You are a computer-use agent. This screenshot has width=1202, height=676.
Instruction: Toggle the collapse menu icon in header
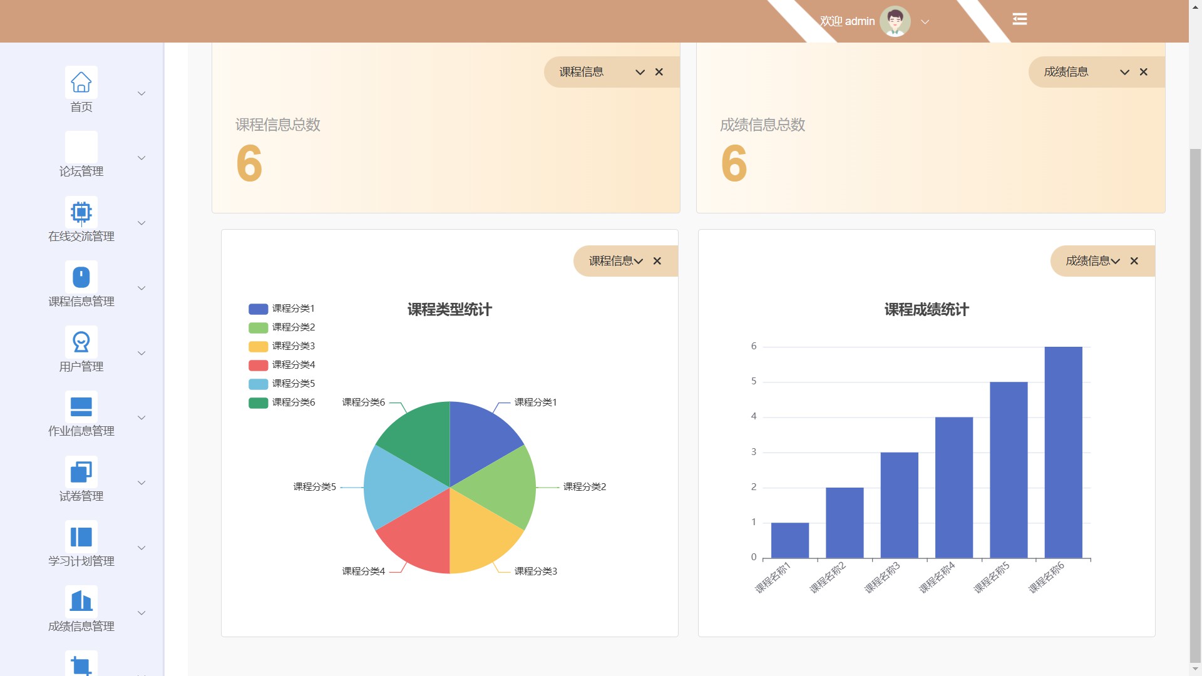coord(1019,19)
